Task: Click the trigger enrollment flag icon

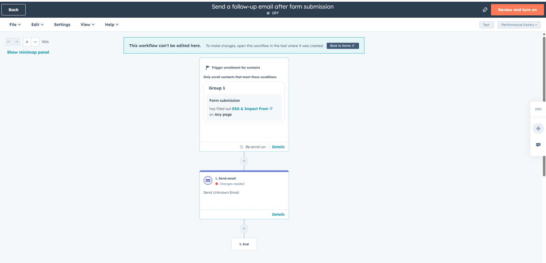Action: (207, 68)
